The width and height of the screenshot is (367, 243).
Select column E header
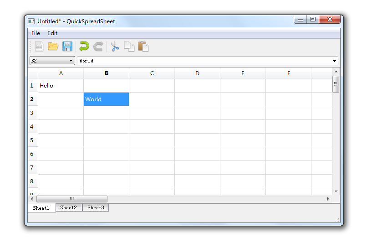coord(243,73)
